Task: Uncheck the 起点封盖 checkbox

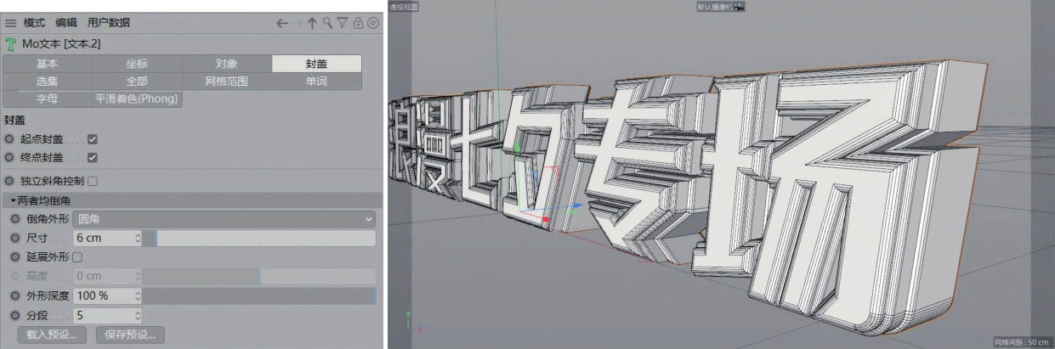Action: [93, 138]
